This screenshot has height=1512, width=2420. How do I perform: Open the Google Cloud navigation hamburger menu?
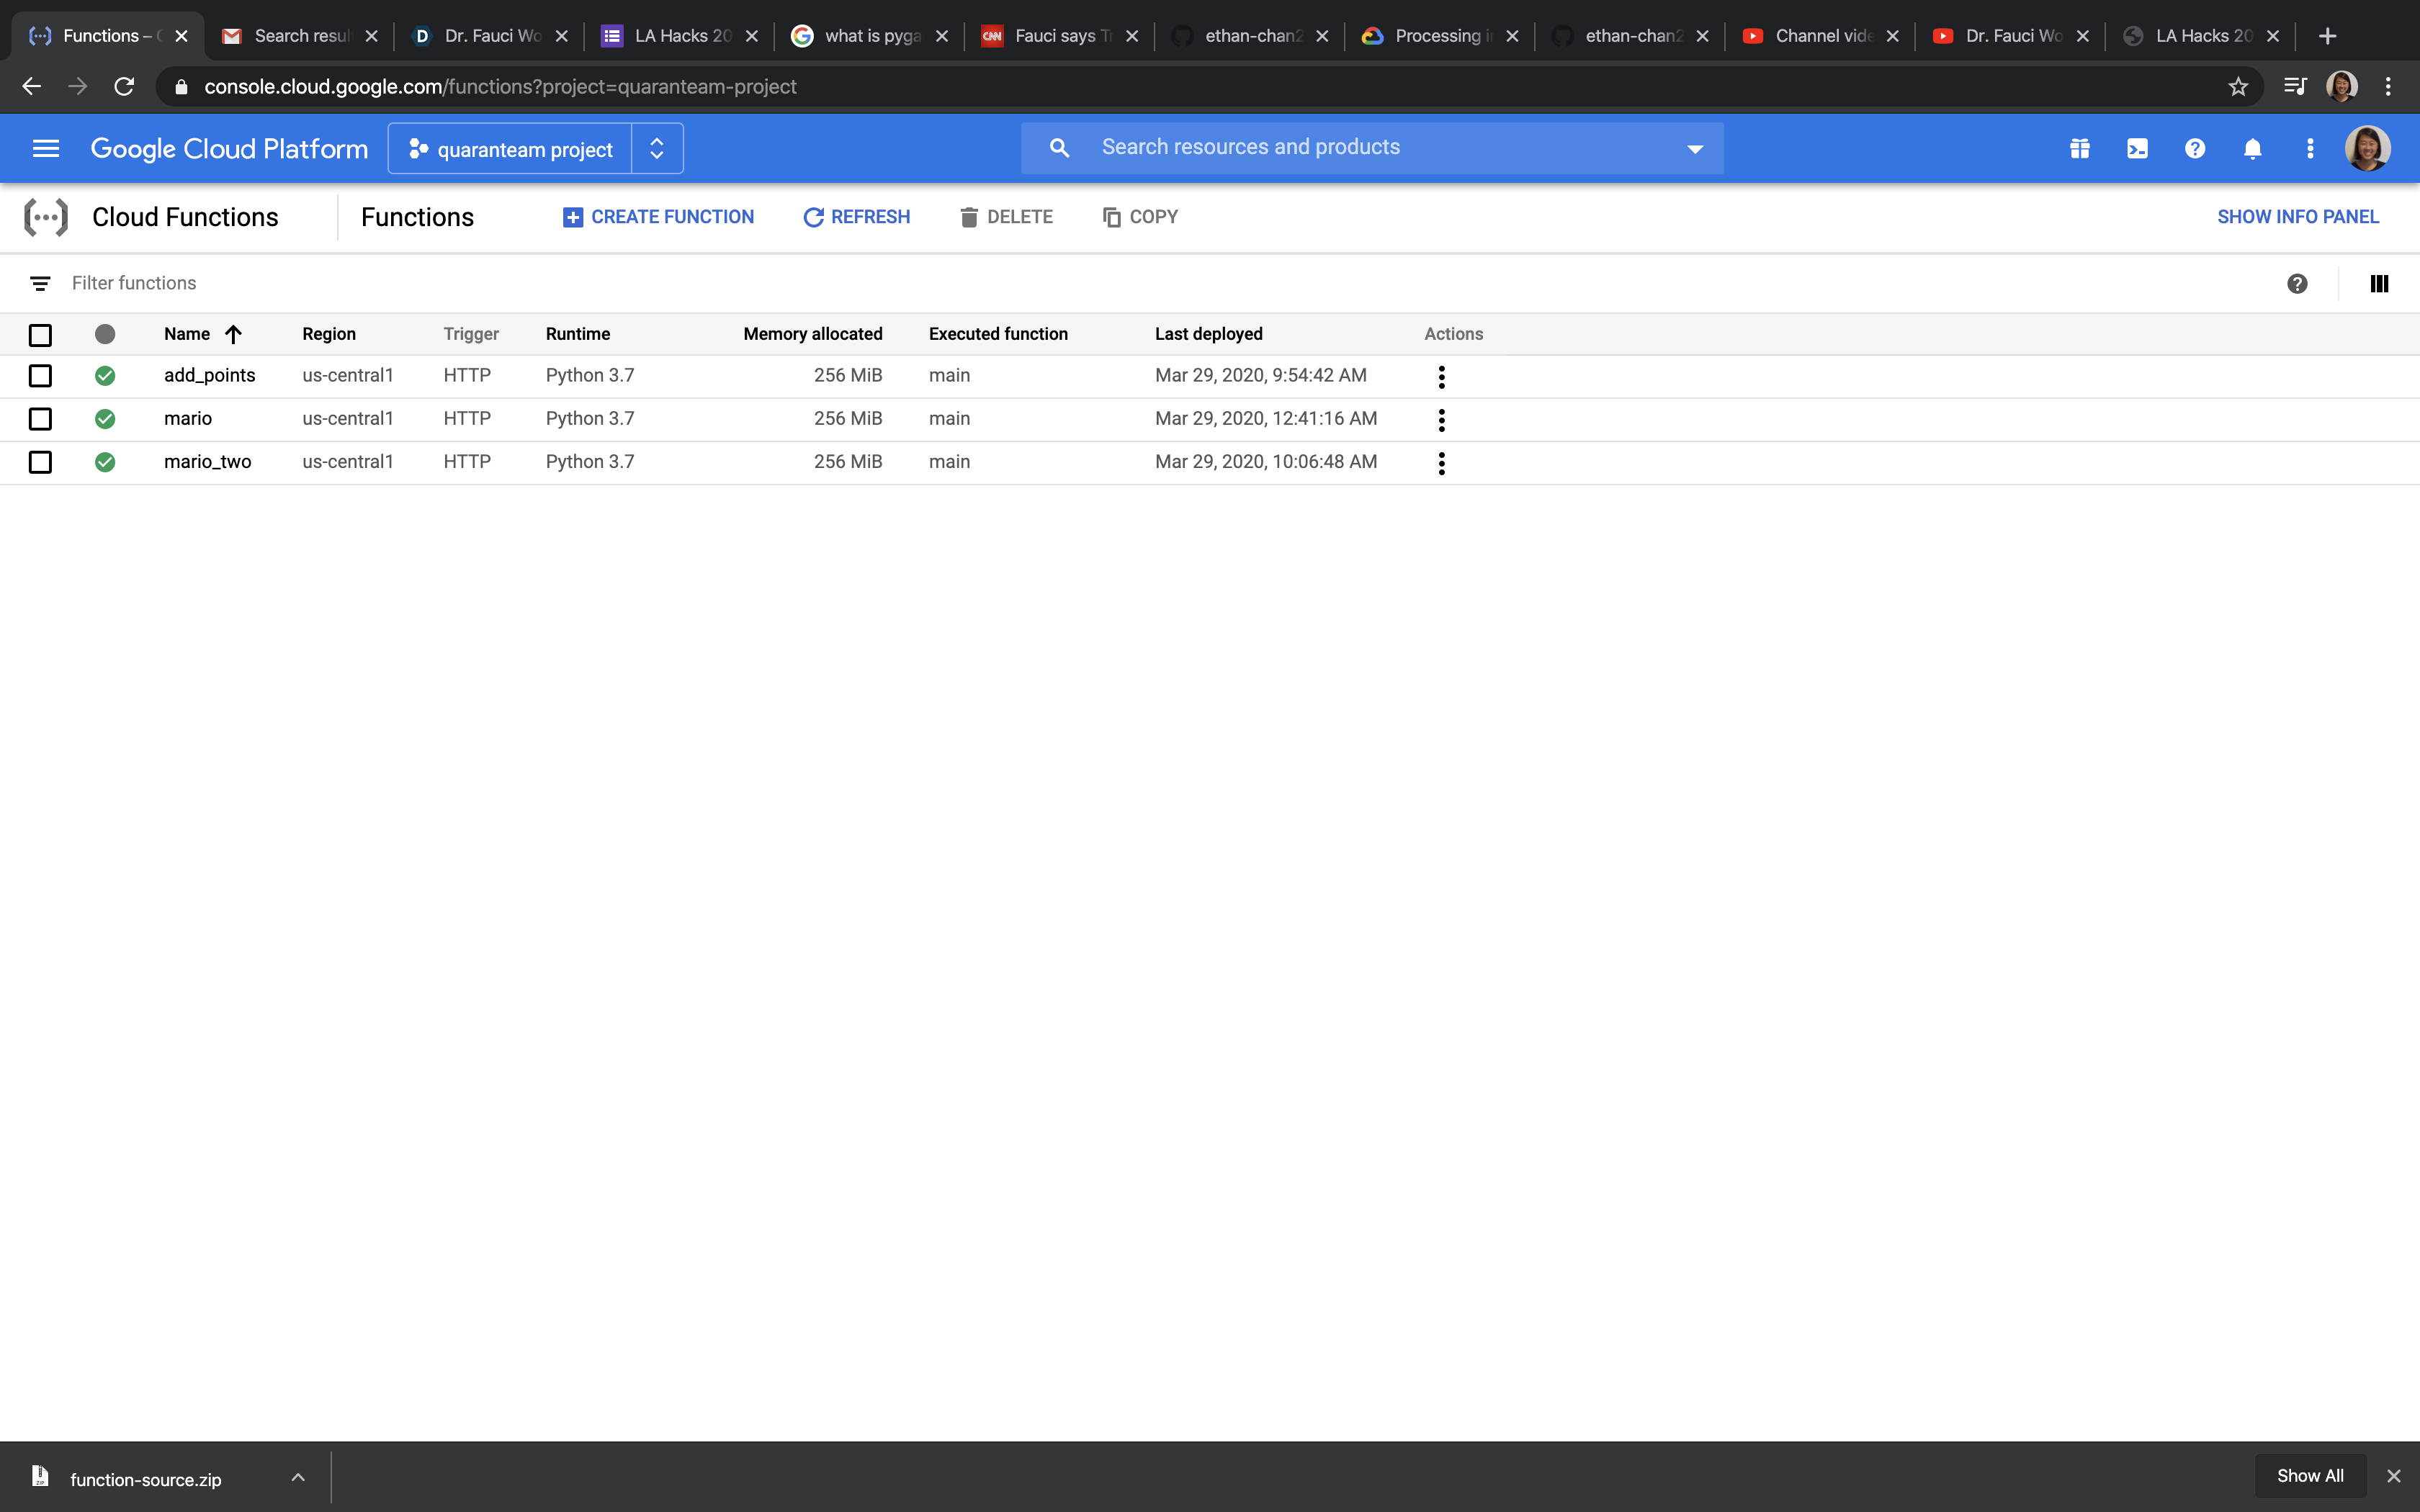(x=46, y=148)
